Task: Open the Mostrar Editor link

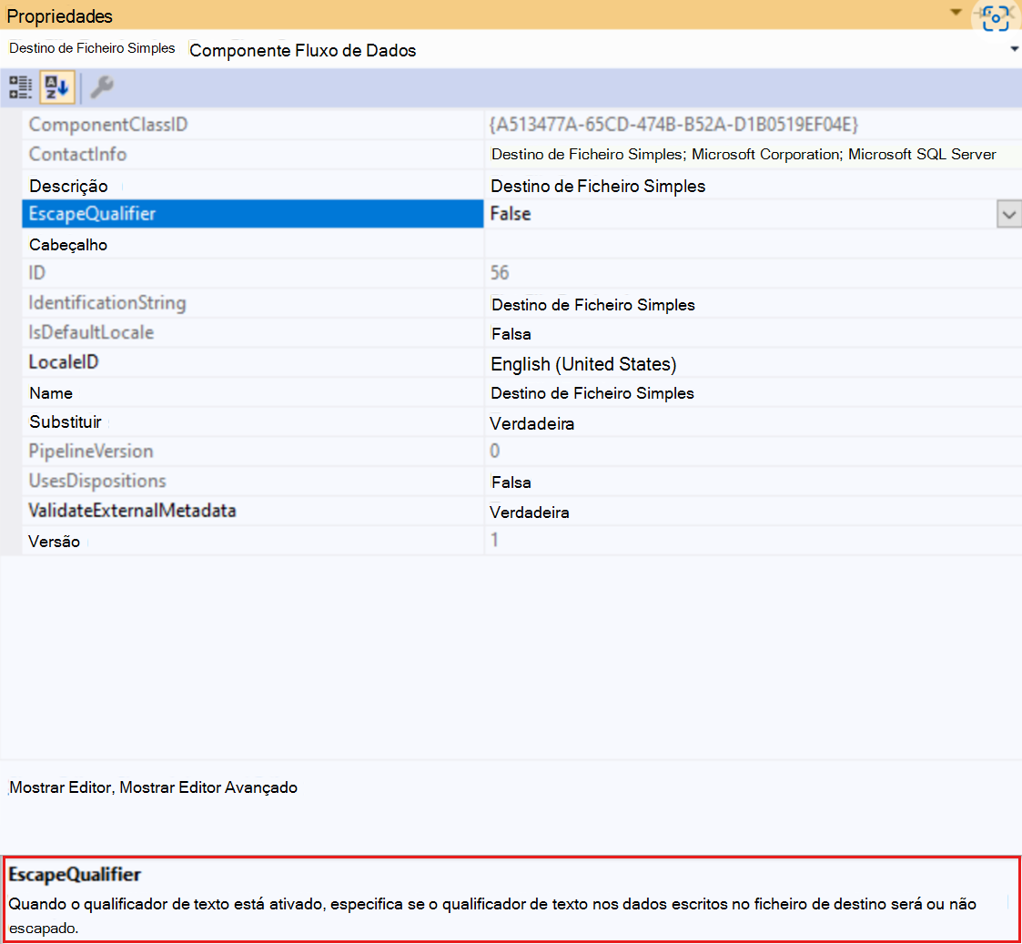Action: pos(60,787)
